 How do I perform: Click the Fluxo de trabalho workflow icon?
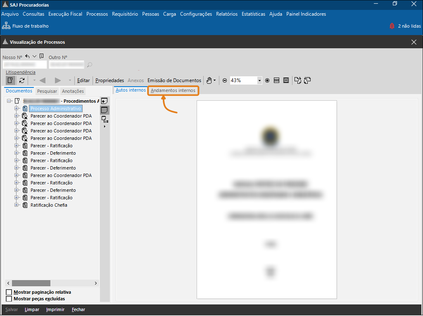point(6,26)
